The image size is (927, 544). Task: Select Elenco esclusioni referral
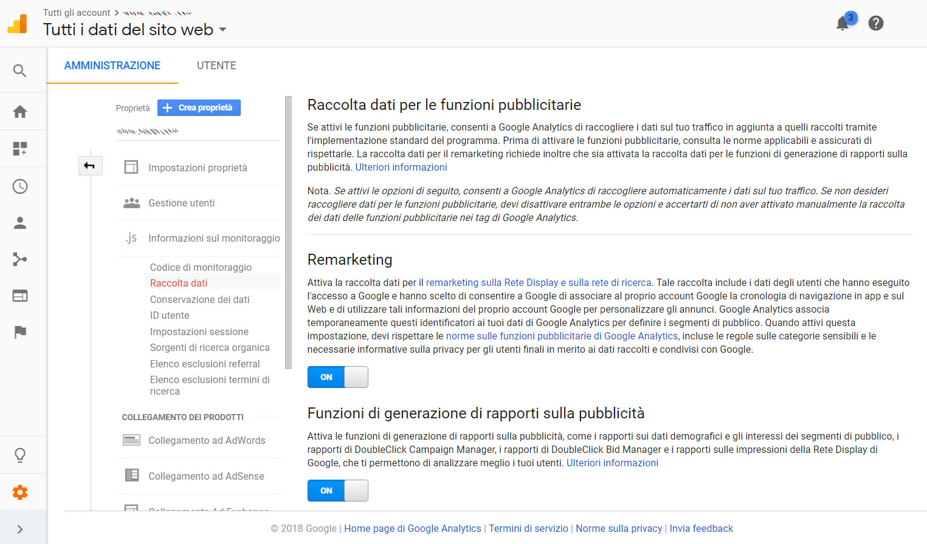pos(205,364)
